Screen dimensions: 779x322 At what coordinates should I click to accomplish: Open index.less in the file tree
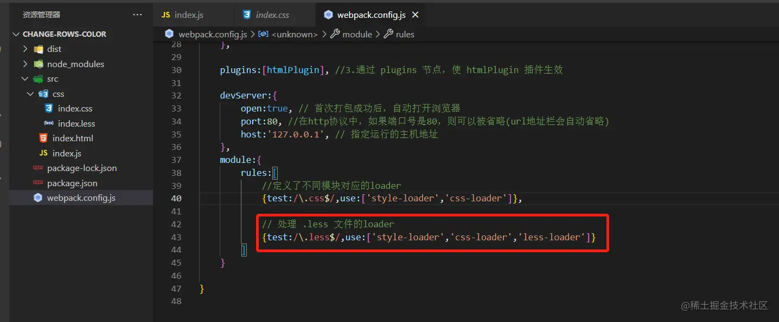[76, 123]
